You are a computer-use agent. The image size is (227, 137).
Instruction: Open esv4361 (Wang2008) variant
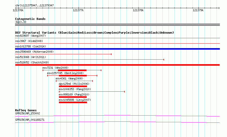(x=69, y=78)
